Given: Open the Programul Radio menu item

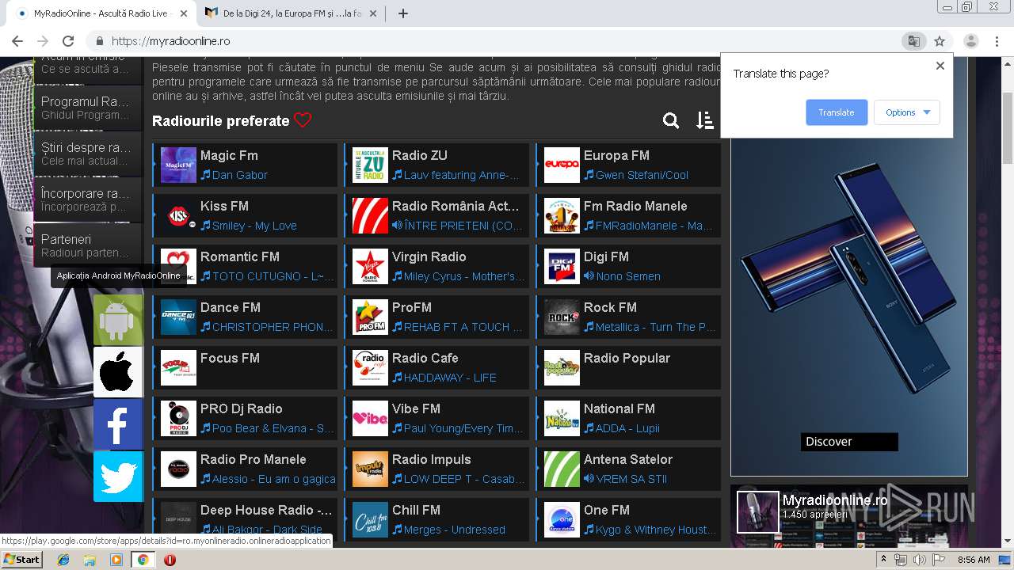Looking at the screenshot, I should coord(88,108).
